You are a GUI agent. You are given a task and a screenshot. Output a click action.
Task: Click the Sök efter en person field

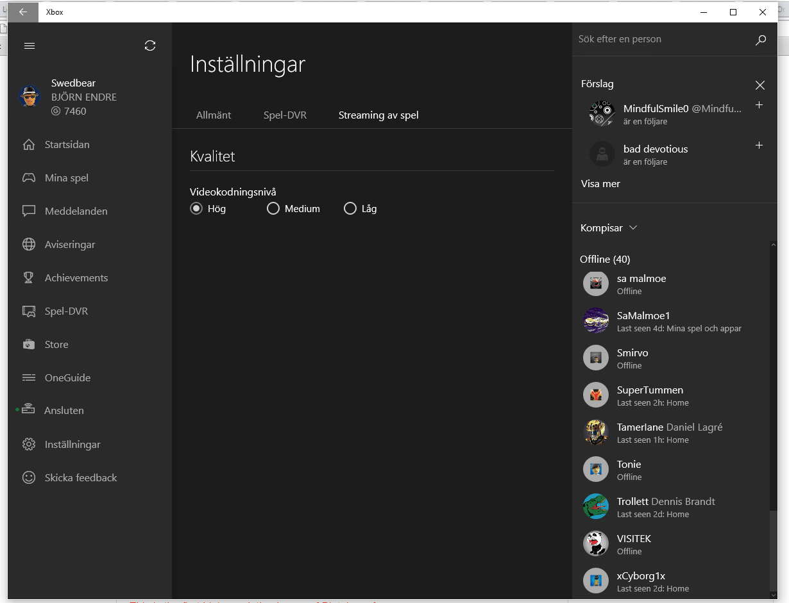(661, 40)
